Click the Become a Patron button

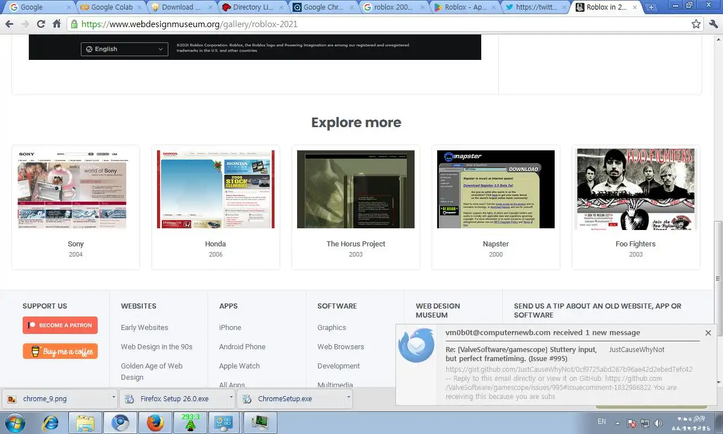60,325
